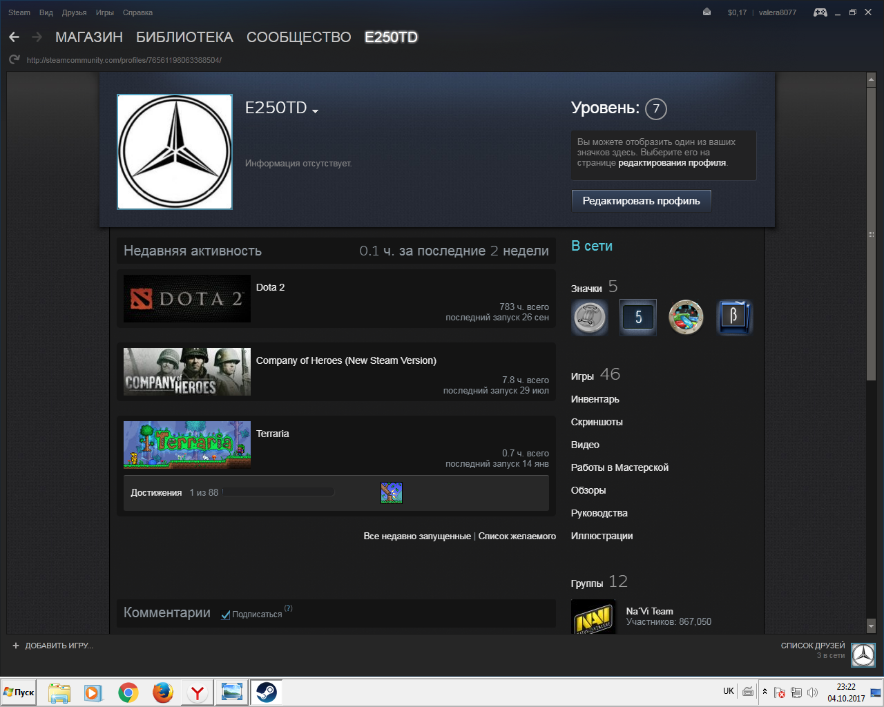The width and height of the screenshot is (884, 707).
Task: Open the Справка menu
Action: click(137, 12)
